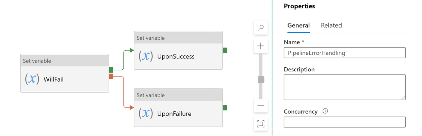Image resolution: width=422 pixels, height=136 pixels.
Task: Click the fit-to-screen icon
Action: tap(261, 124)
